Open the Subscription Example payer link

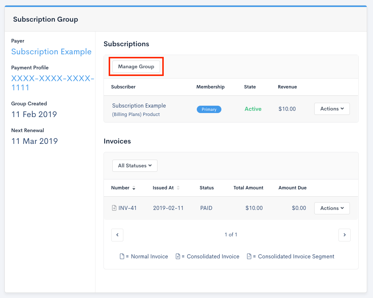(x=51, y=52)
